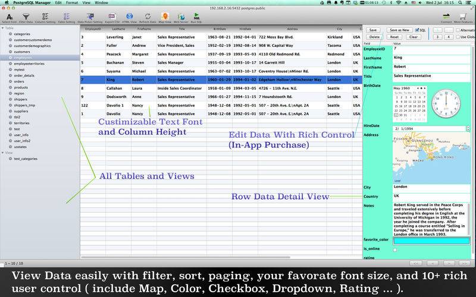Enable the Use Global checkbox
The height and width of the screenshot is (297, 476).
(457, 37)
